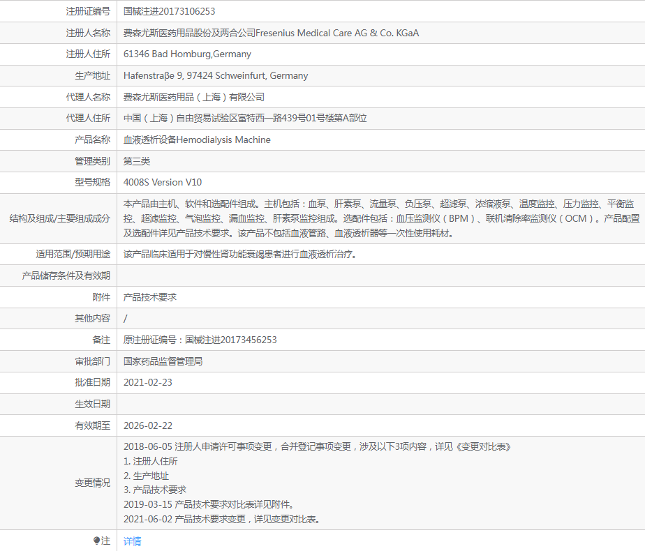Select address 61346 Bad Homburg,Germany

click(187, 54)
